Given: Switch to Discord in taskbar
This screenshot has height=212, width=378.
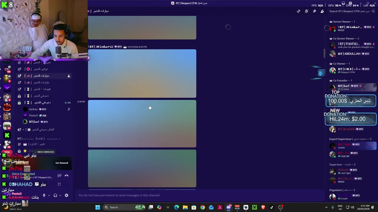Looking at the screenshot, I should pos(229,207).
